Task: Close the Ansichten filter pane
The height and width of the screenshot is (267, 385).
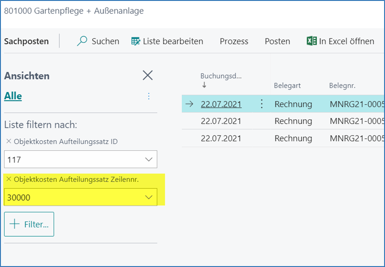Action: 147,75
